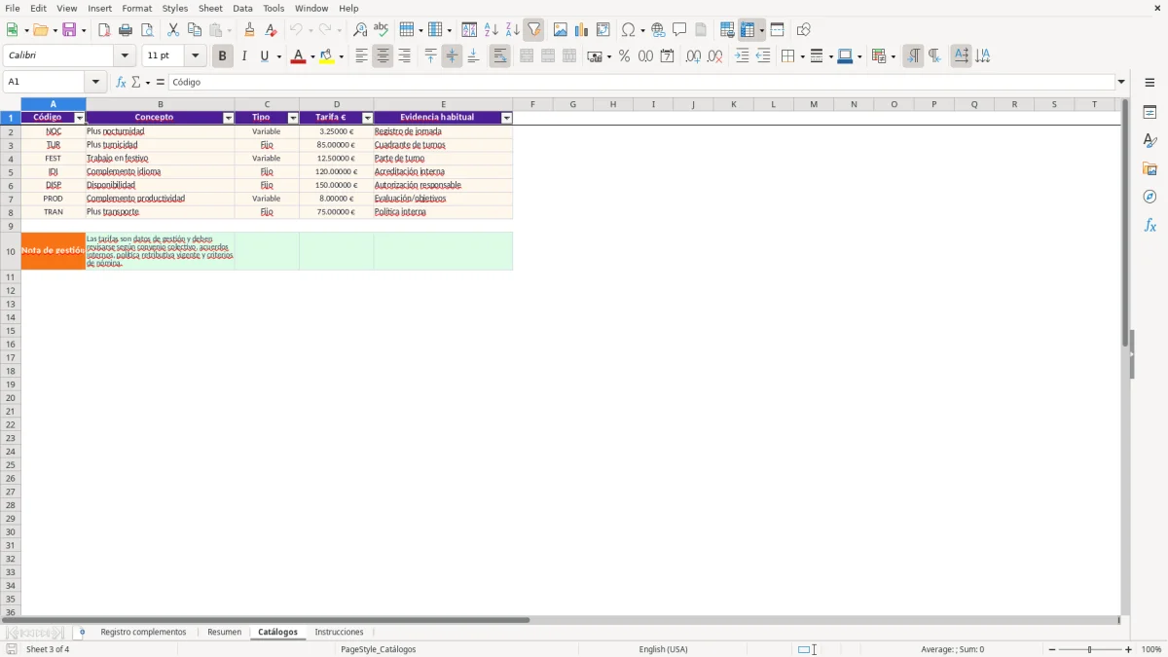Click the zoom slider handle
The height and width of the screenshot is (657, 1168).
click(1089, 649)
